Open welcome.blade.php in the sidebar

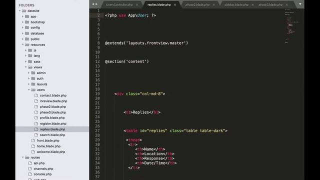(x=51, y=152)
